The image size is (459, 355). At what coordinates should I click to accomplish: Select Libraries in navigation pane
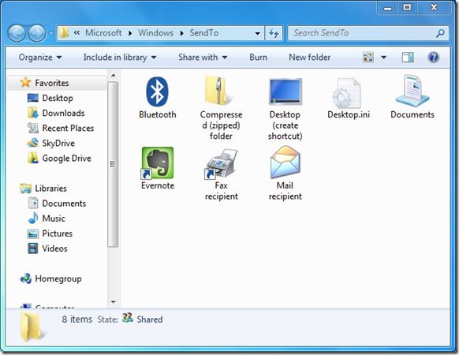50,188
